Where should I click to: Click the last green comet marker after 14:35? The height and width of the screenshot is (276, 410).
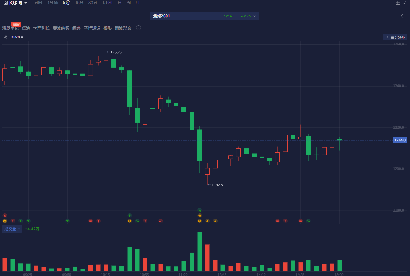(308, 221)
